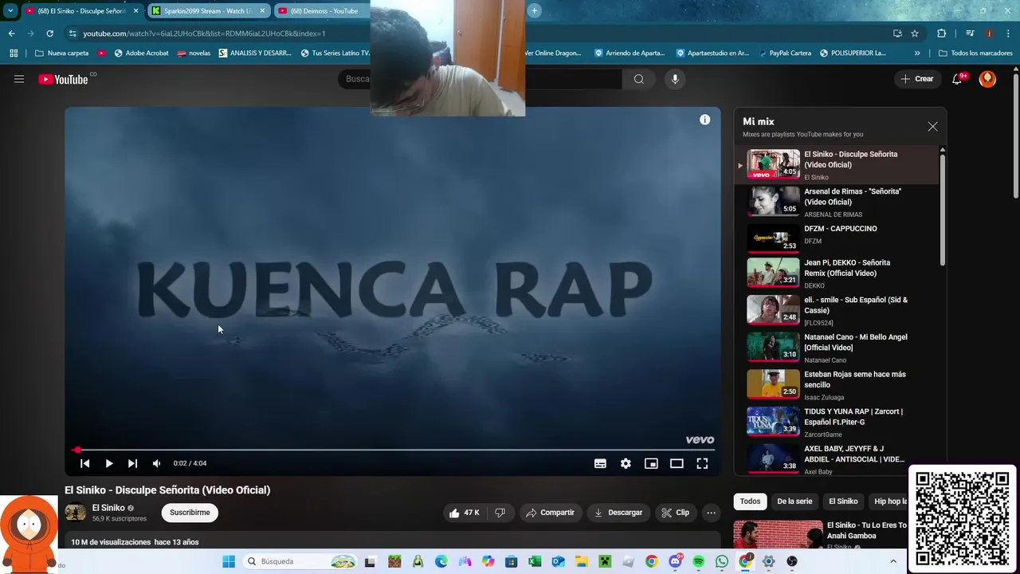
Task: Create a Clip of the video
Action: tap(675, 513)
